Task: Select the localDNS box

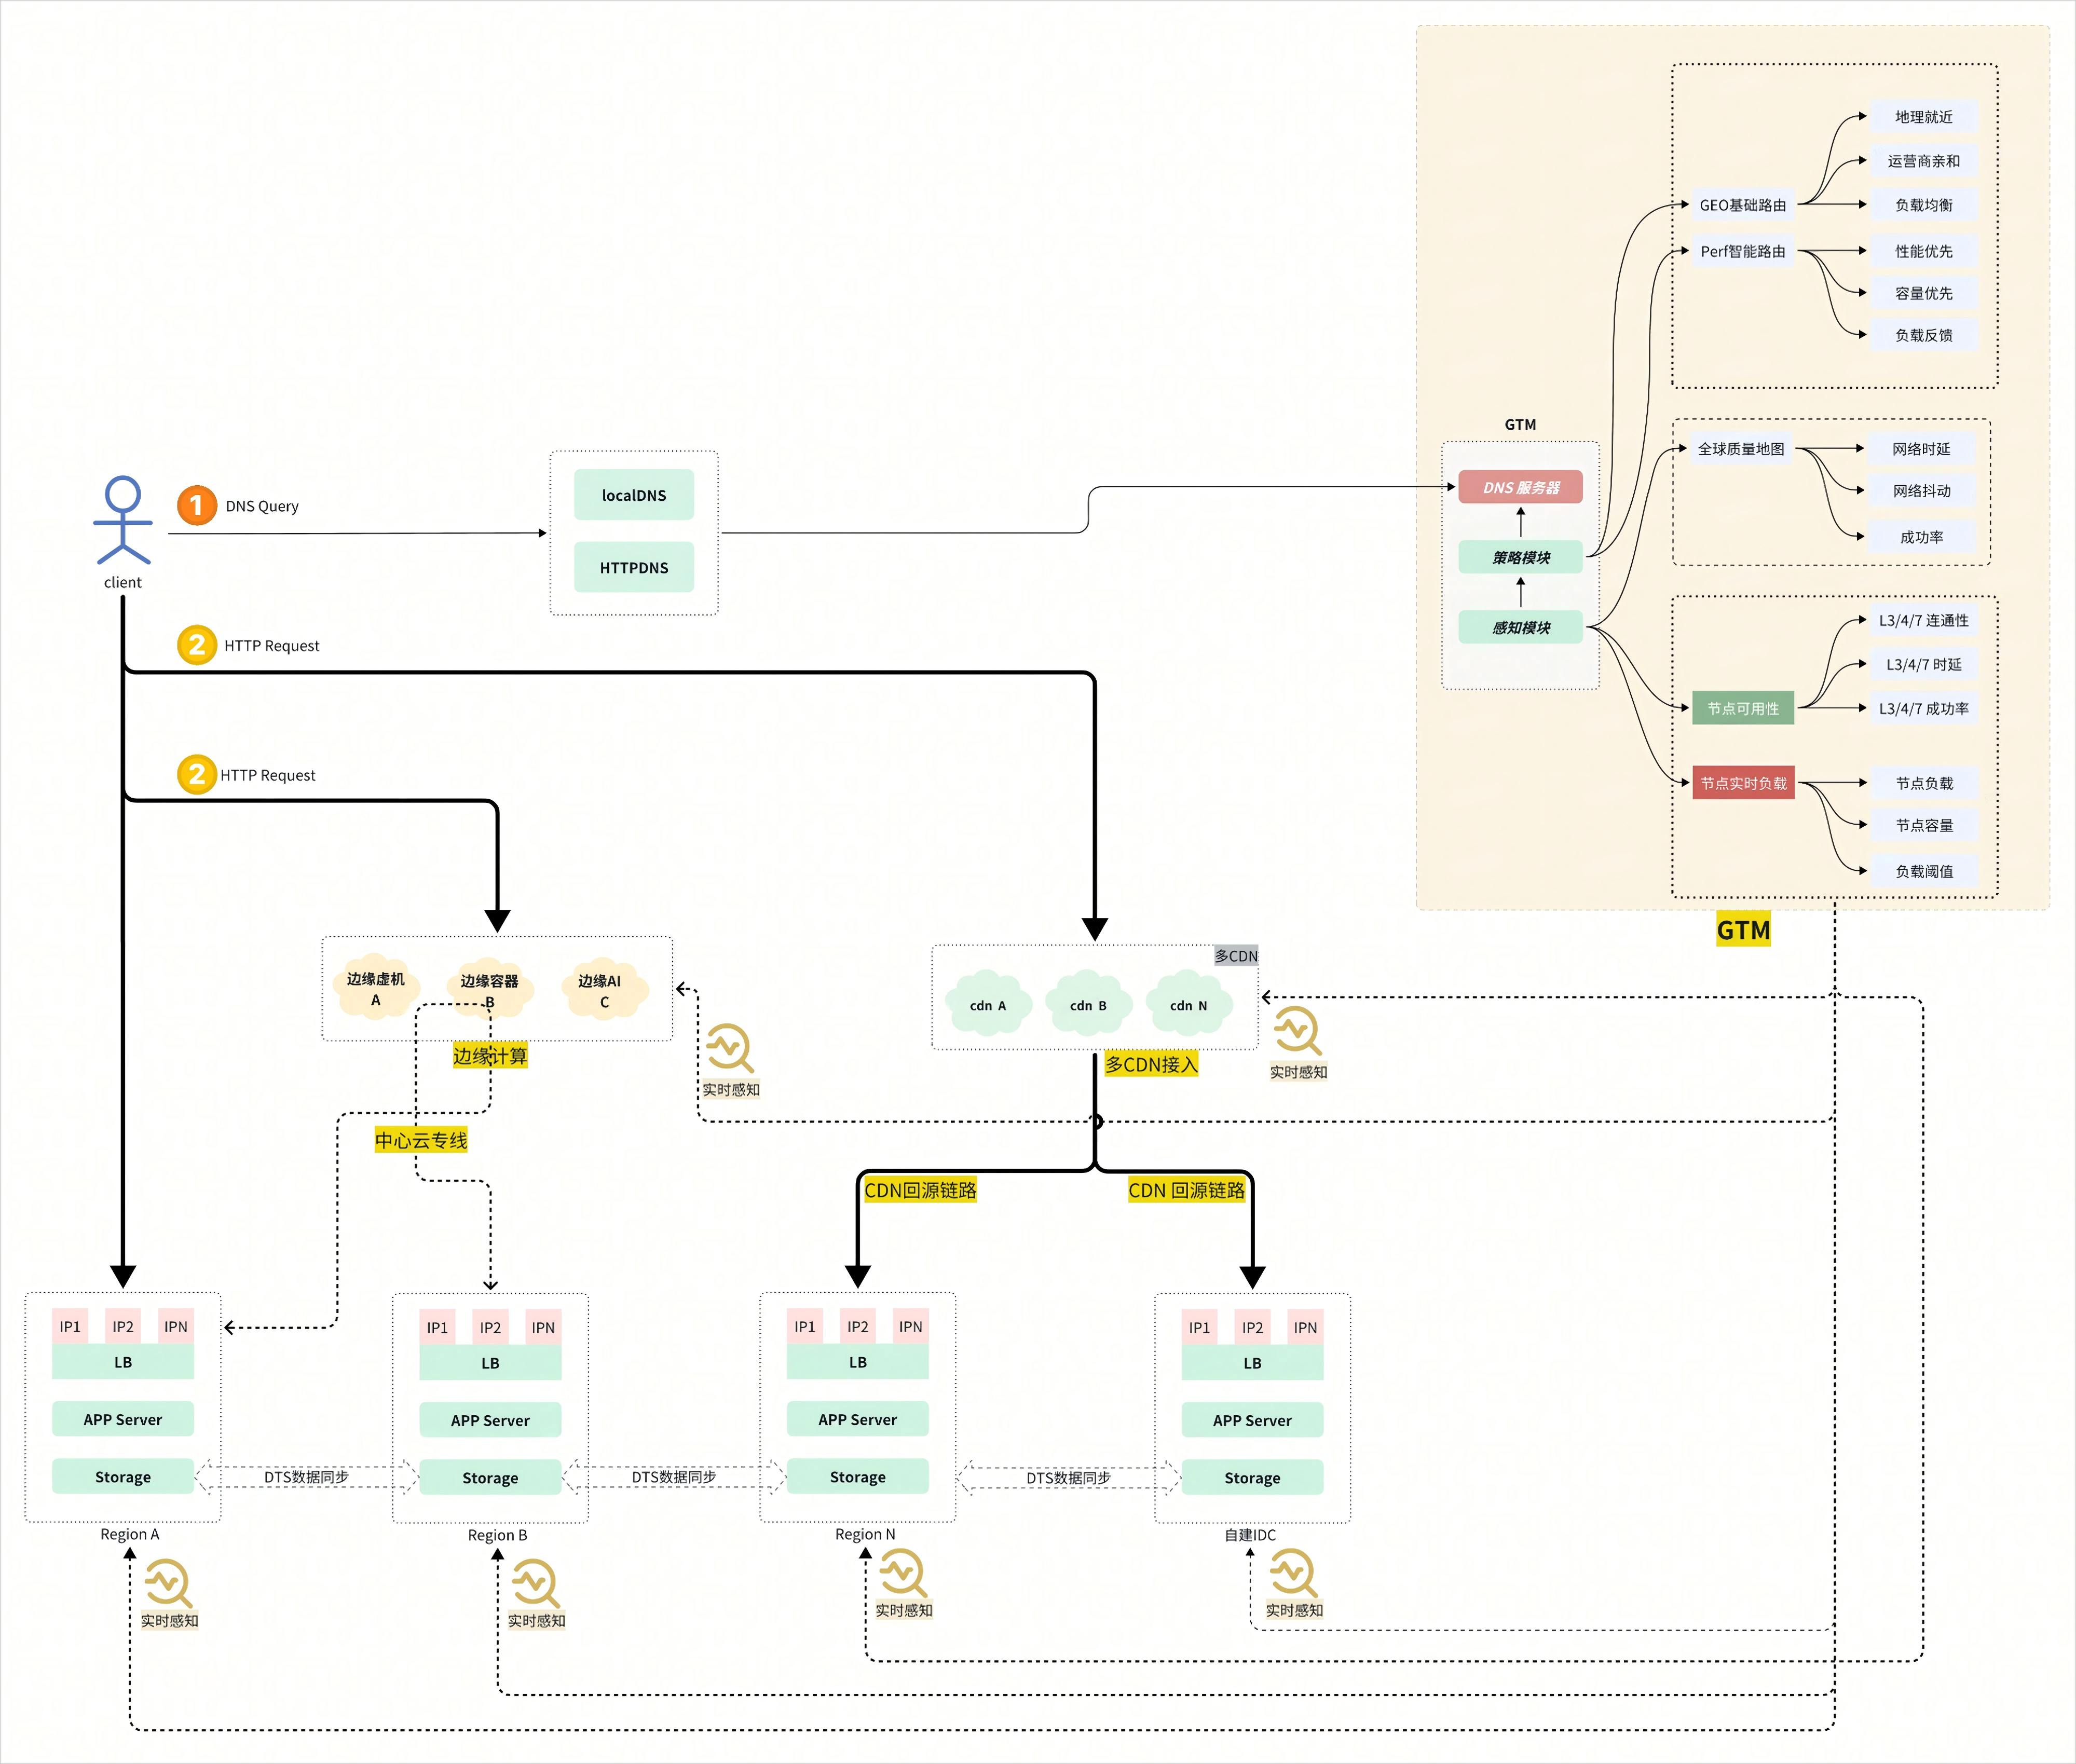Action: pos(633,495)
